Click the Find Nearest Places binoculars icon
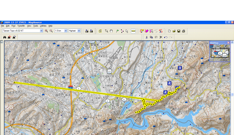The image size is (234, 135). (10, 37)
